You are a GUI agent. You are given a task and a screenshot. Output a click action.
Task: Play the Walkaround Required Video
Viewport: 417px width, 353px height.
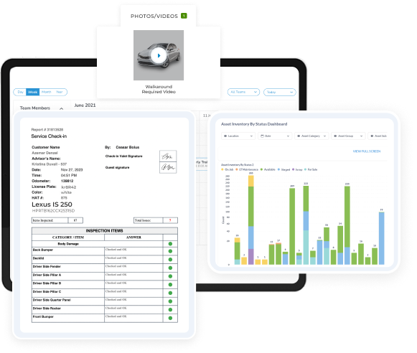(x=159, y=55)
